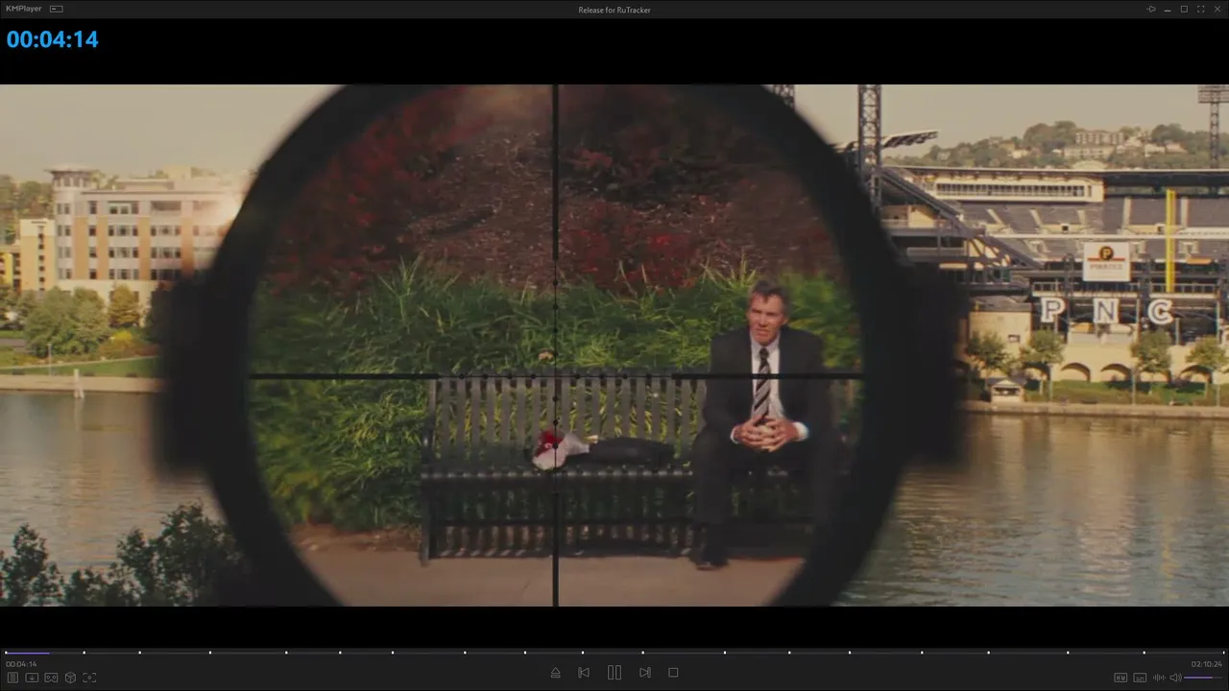Click the large blue 00:04:14 timestamp overlay
This screenshot has height=691, width=1229.
[53, 39]
